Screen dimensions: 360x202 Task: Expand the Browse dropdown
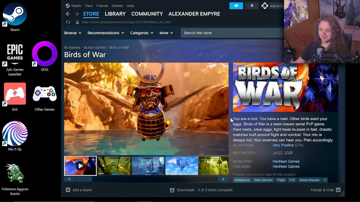click(x=73, y=33)
